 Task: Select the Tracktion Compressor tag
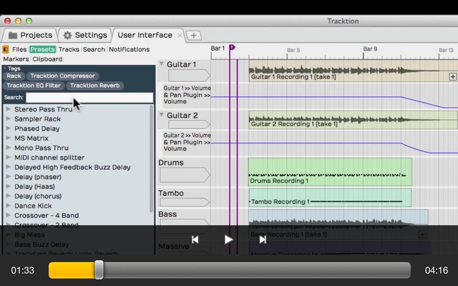pos(63,76)
